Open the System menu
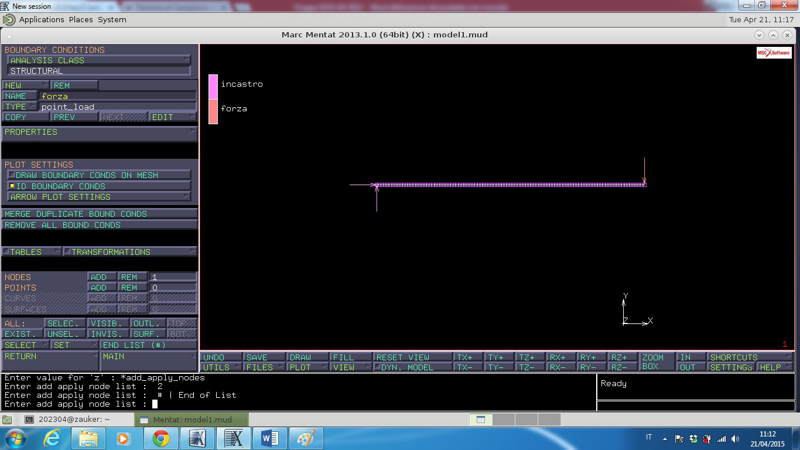This screenshot has height=450, width=800. 112,19
